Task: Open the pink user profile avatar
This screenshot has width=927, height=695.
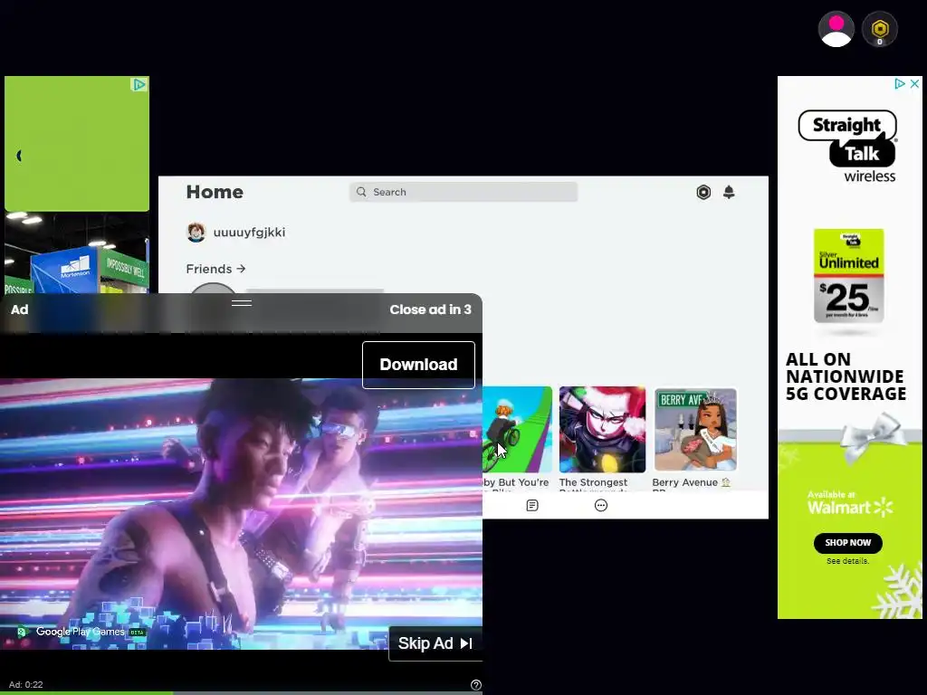Action: [836, 29]
